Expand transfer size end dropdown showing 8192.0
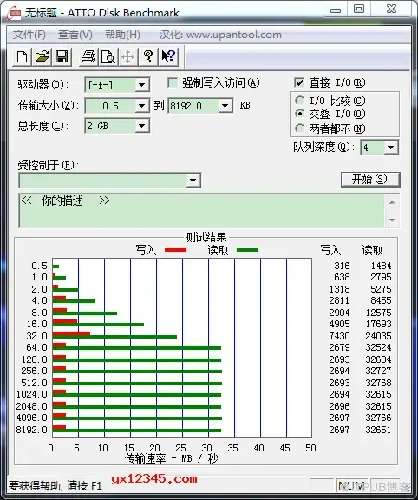This screenshot has height=500, width=418. point(225,106)
